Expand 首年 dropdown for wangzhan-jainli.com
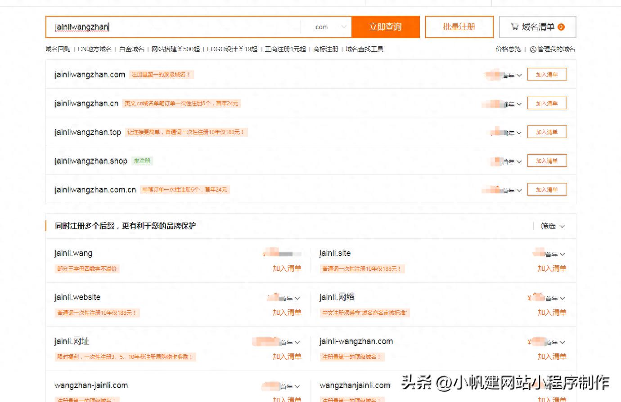Image resolution: width=621 pixels, height=402 pixels. (290, 387)
